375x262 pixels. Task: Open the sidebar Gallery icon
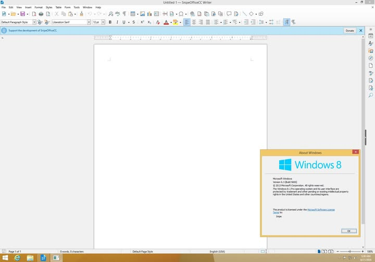point(371,51)
